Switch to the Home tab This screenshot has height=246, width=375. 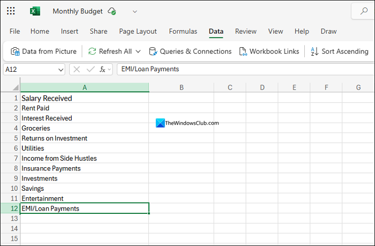[40, 31]
